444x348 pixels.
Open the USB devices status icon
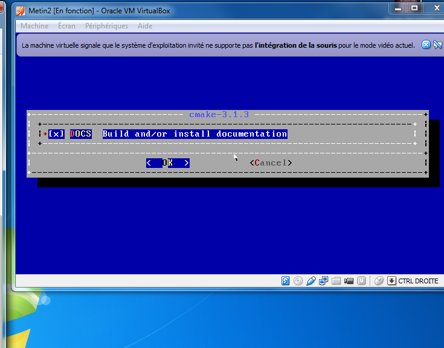(x=311, y=281)
